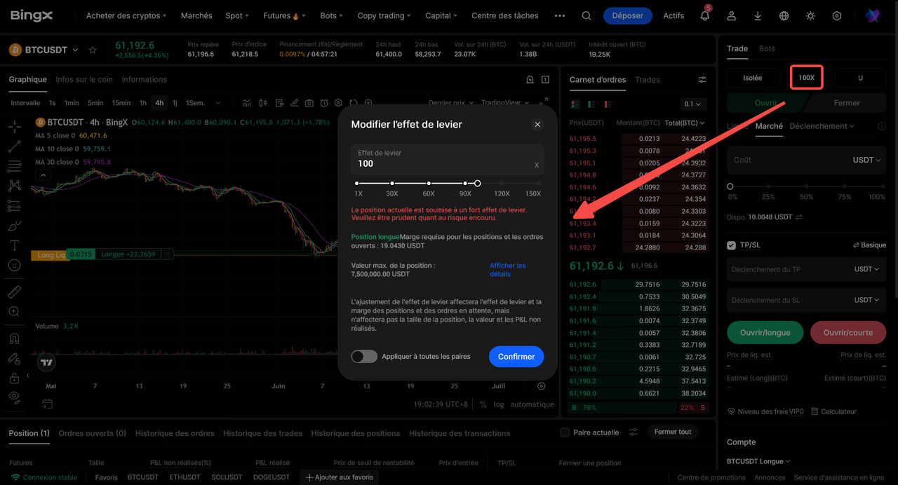Select the ruler measure tool
This screenshot has width=898, height=485.
point(14,292)
